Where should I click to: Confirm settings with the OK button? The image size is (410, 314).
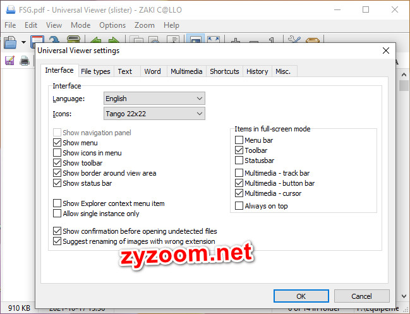click(x=301, y=296)
